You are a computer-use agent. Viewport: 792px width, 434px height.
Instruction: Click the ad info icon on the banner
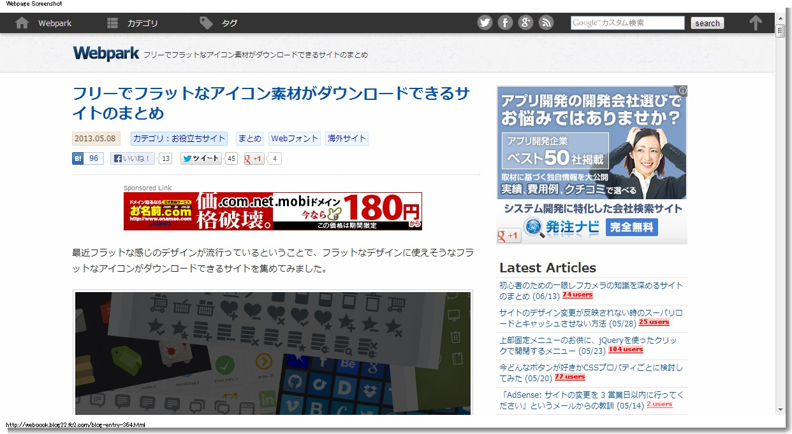click(682, 90)
